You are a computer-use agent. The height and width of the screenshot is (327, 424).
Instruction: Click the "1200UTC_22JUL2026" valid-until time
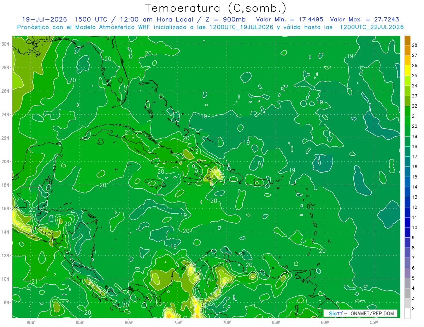[x=372, y=27]
